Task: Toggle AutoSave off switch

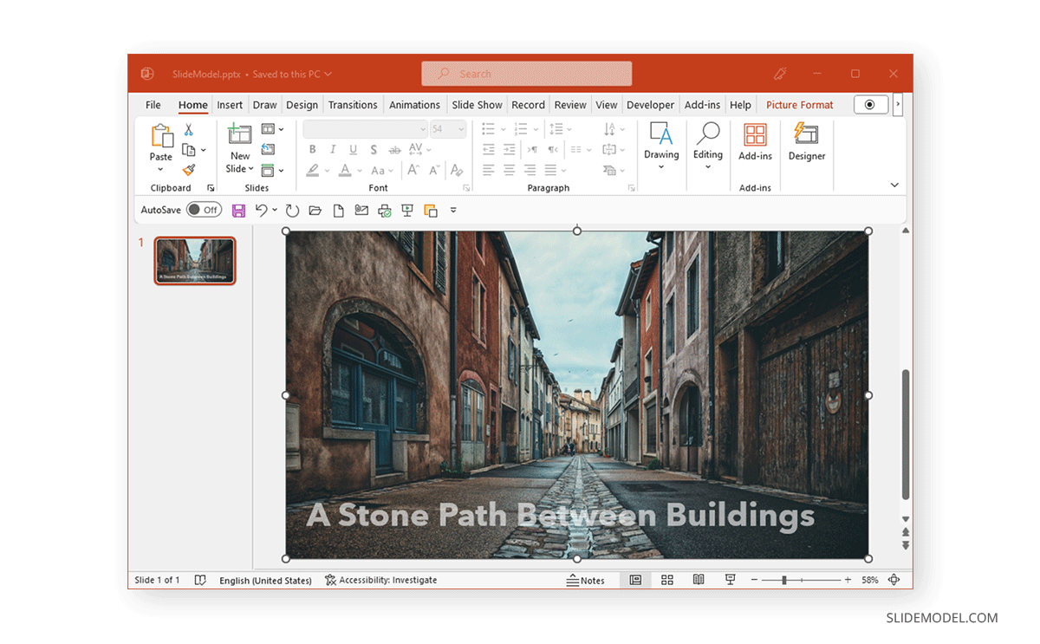Action: coord(204,210)
